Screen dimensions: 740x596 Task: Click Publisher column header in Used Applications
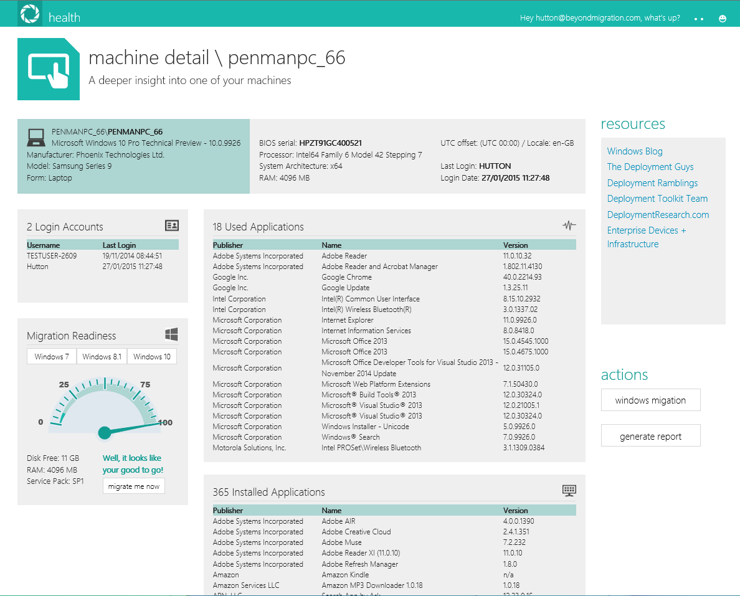click(x=228, y=245)
